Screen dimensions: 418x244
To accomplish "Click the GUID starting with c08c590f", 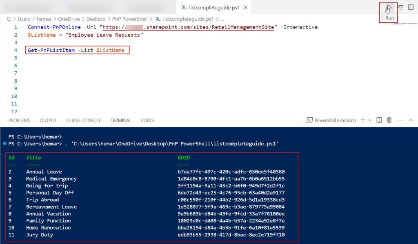I will point(231,200).
